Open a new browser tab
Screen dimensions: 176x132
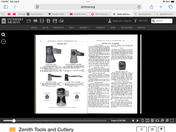pos(161,7)
